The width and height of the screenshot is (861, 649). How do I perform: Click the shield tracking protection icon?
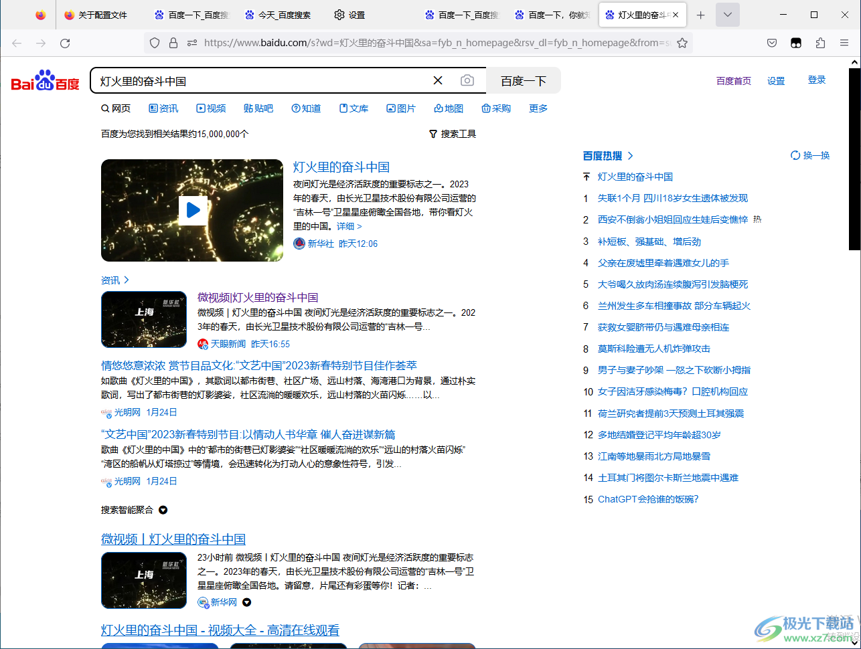tap(155, 43)
